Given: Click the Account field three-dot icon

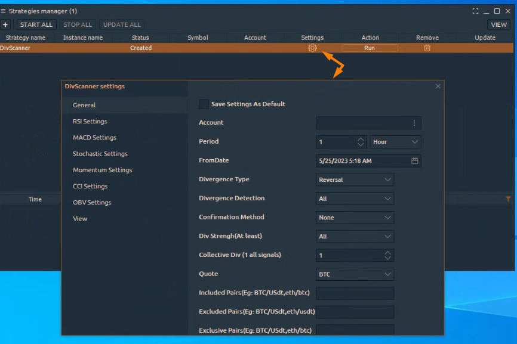Looking at the screenshot, I should 414,123.
